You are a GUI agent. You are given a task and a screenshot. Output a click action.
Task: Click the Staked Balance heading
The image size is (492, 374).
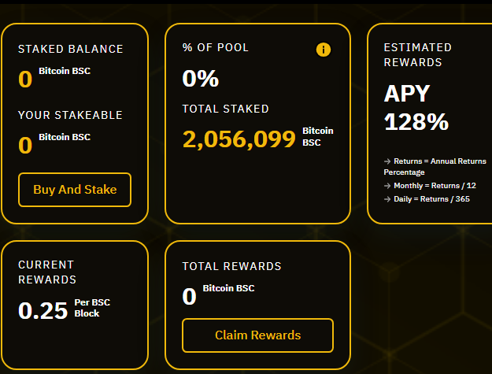click(71, 49)
